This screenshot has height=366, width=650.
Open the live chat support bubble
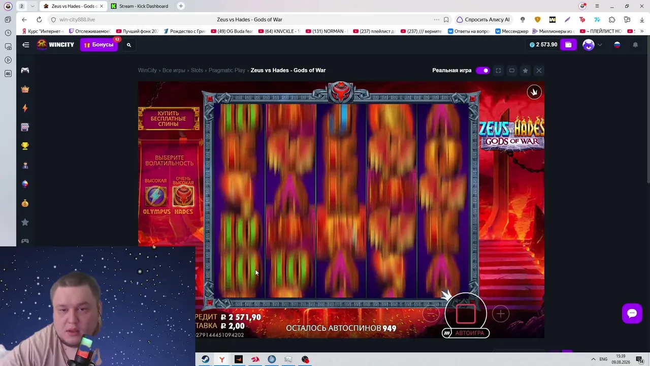[632, 313]
